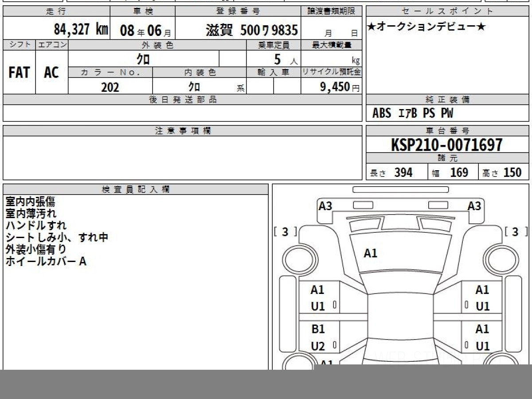Click the top-right A3 damage mark
This screenshot has height=399, width=532.
(x=474, y=206)
